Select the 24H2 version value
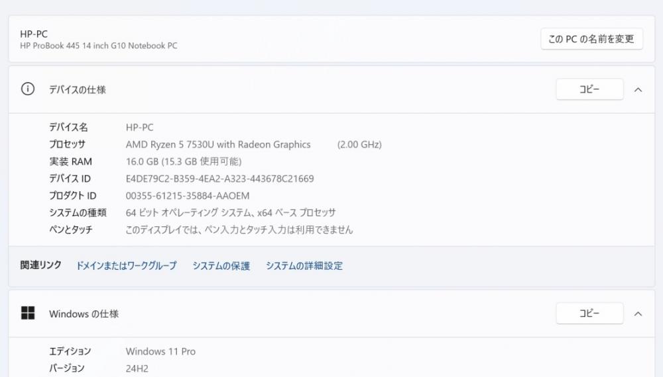The image size is (663, 377). (x=137, y=368)
